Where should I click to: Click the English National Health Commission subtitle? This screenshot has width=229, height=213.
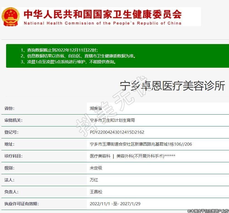pyautogui.click(x=102, y=23)
